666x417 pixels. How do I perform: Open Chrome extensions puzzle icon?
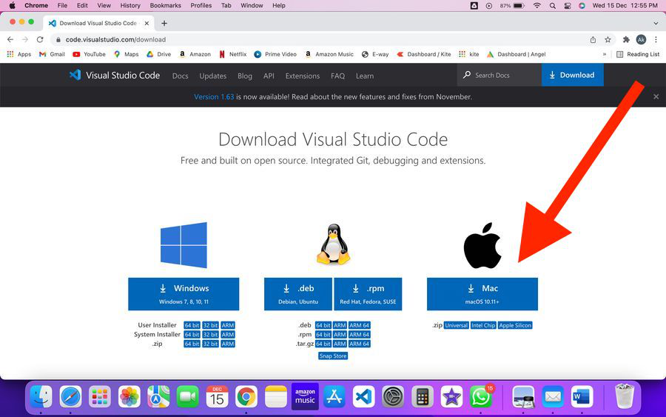(626, 39)
